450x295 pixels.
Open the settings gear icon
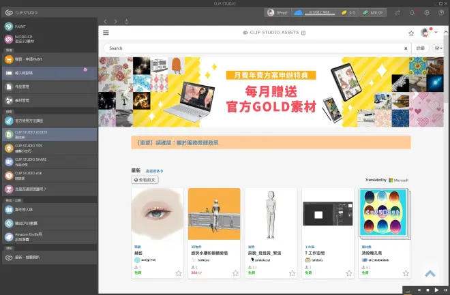pos(427,13)
